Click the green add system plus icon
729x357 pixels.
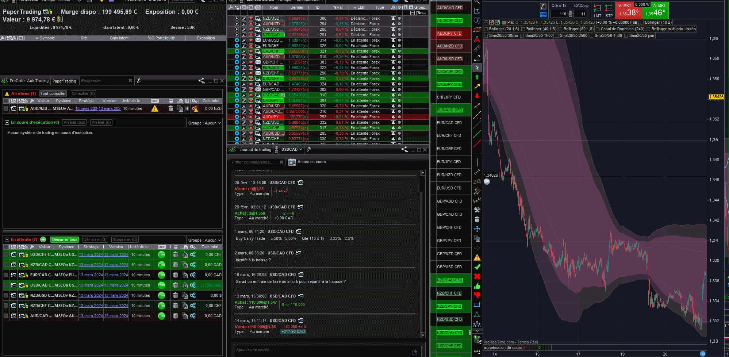(x=43, y=239)
